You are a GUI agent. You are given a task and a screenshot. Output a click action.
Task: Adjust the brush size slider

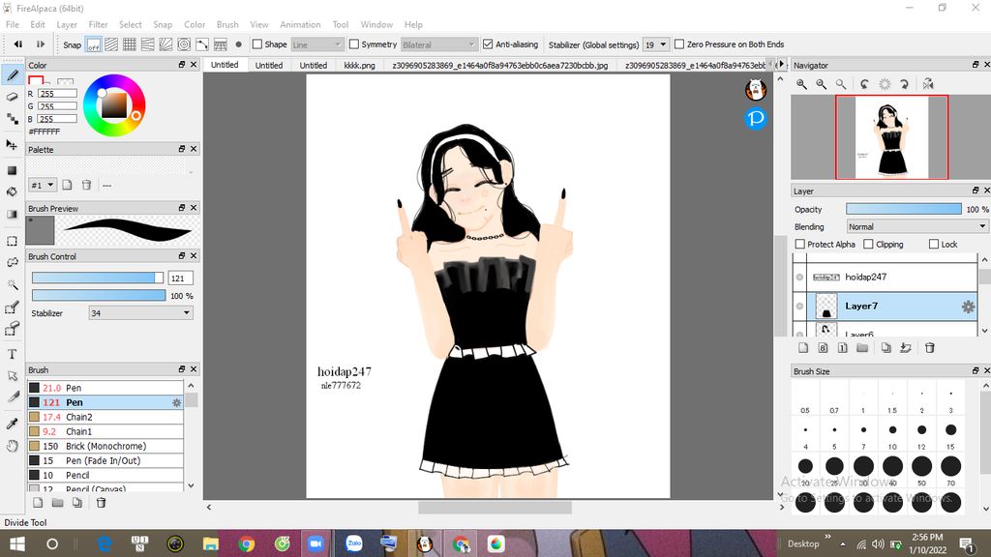(x=98, y=278)
